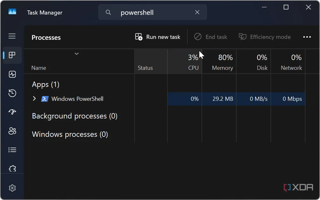Open the Details sidebar page
320x200 pixels.
tap(12, 150)
